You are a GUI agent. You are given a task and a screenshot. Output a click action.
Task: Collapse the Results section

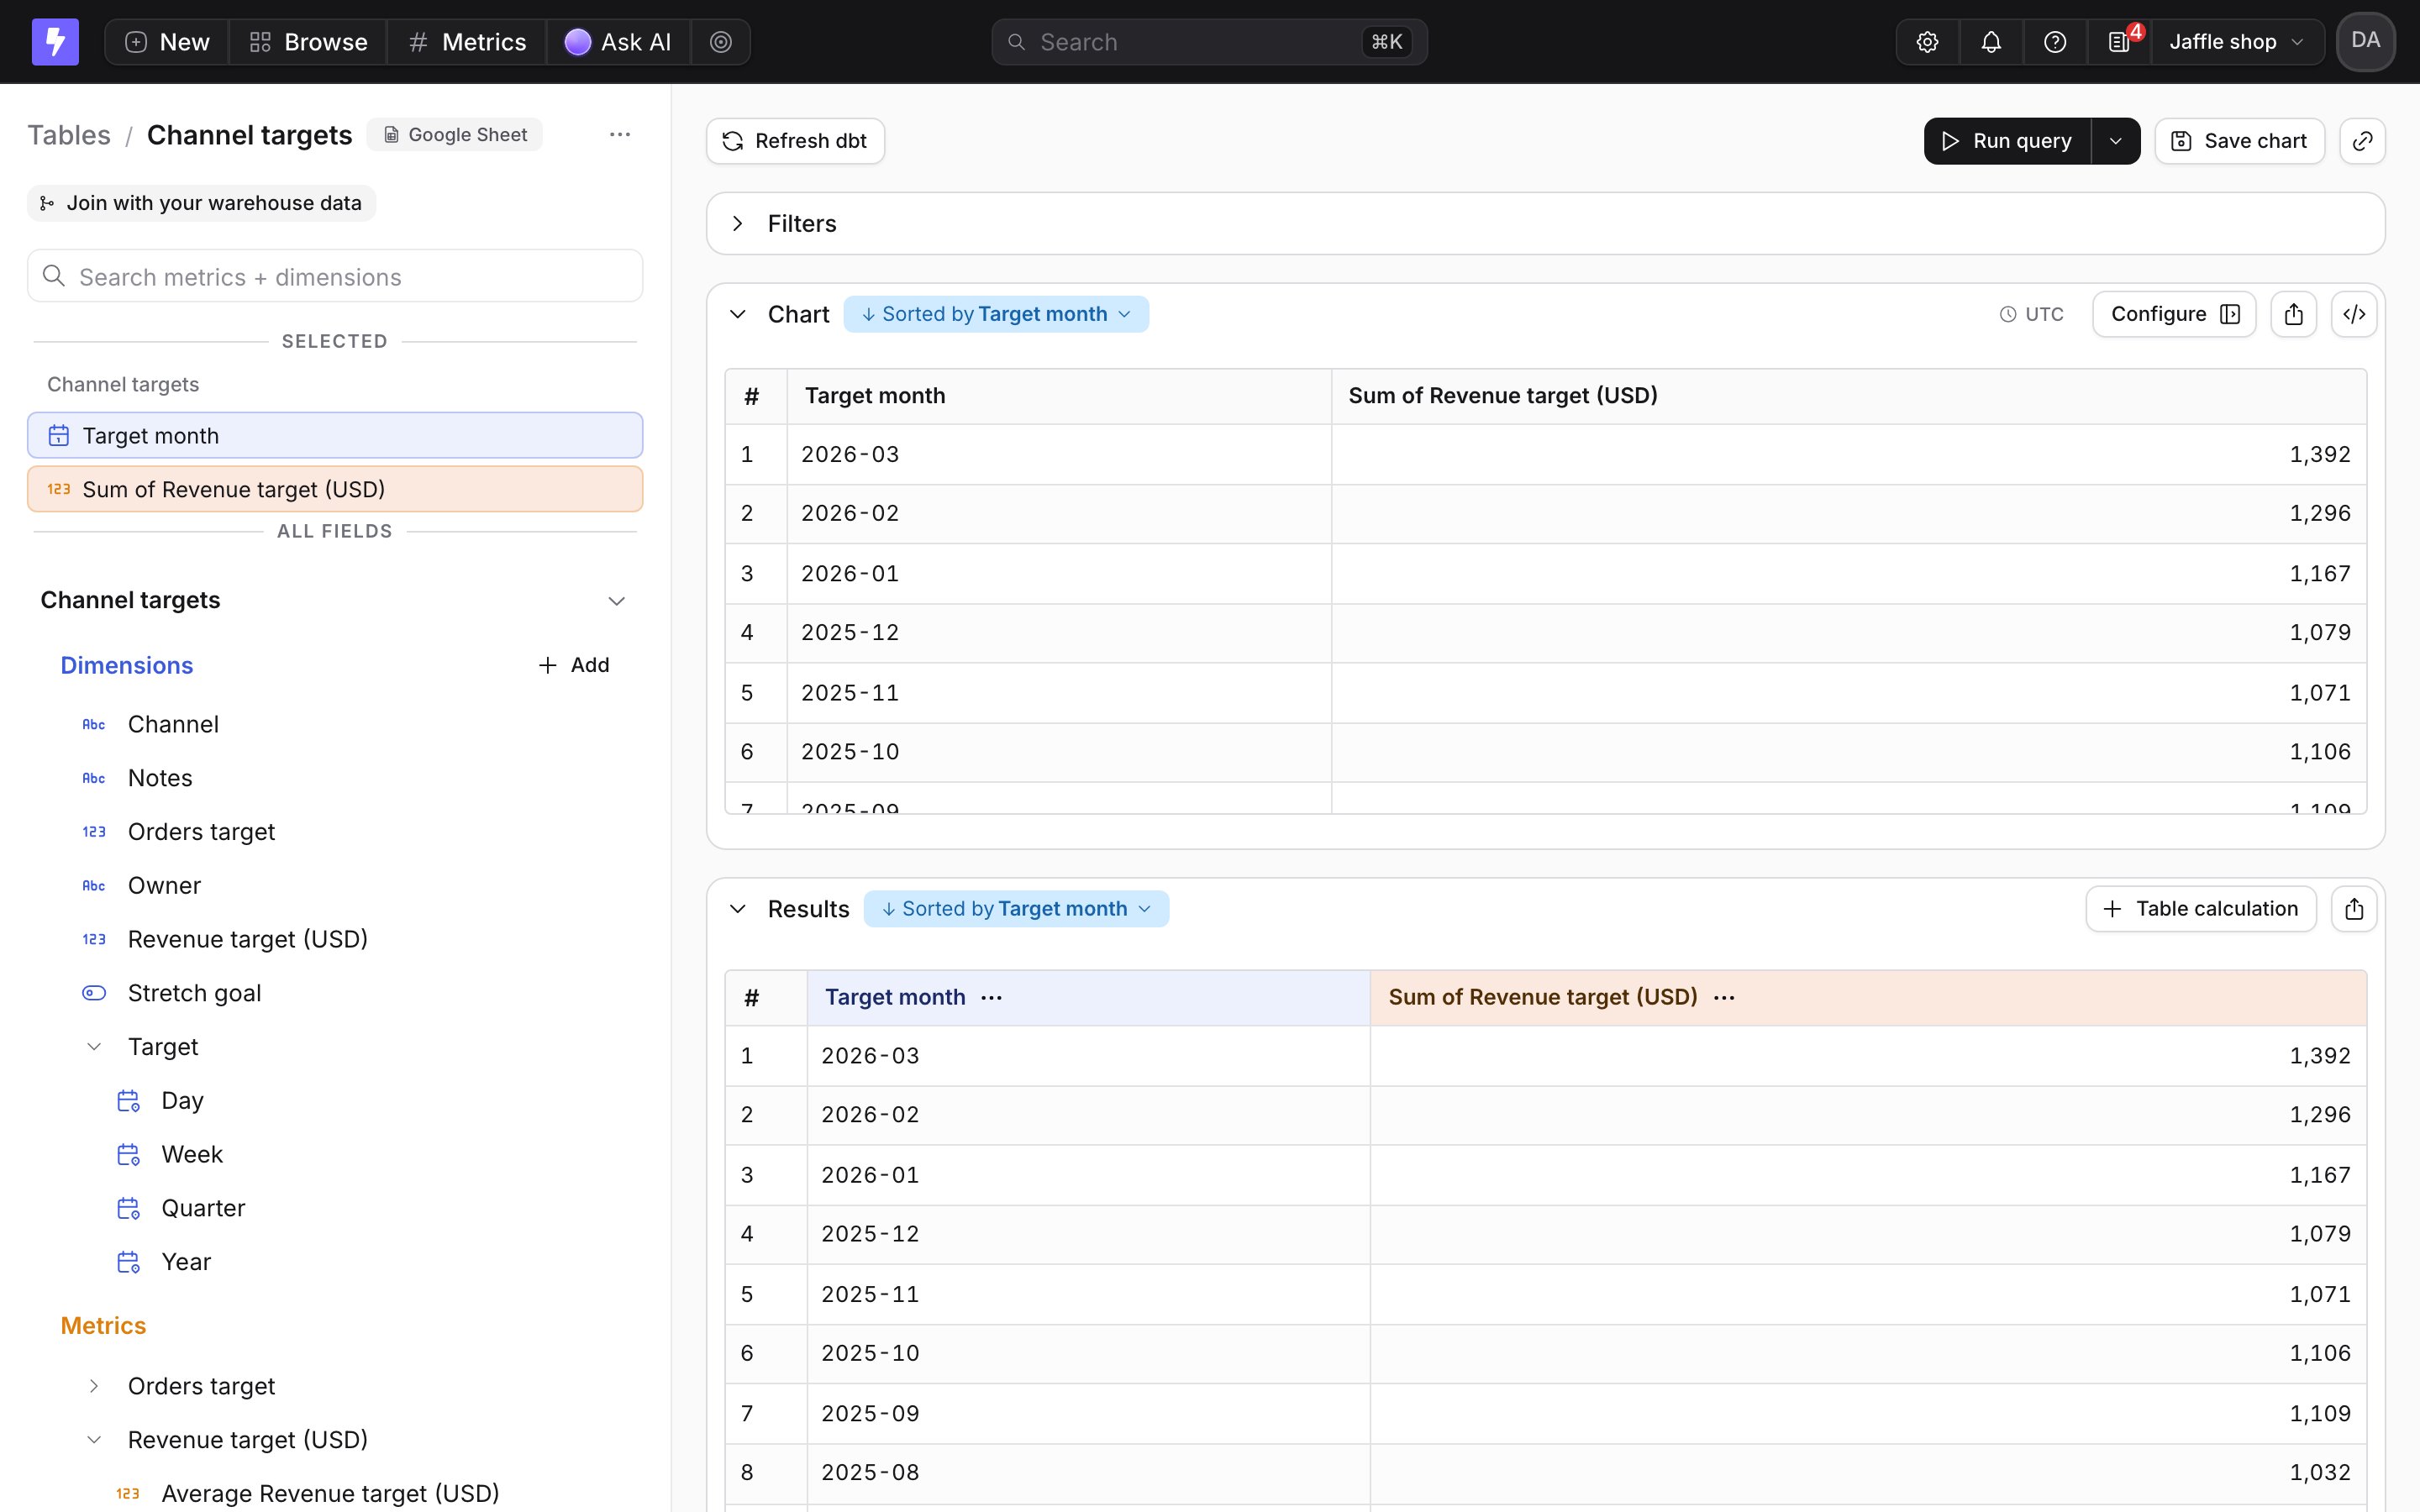737,909
